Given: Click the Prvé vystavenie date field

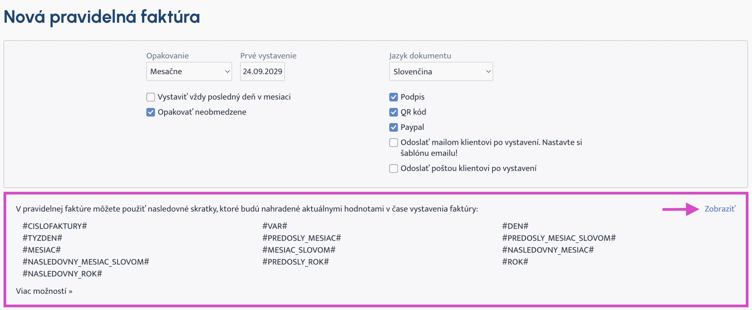Looking at the screenshot, I should click(x=262, y=71).
